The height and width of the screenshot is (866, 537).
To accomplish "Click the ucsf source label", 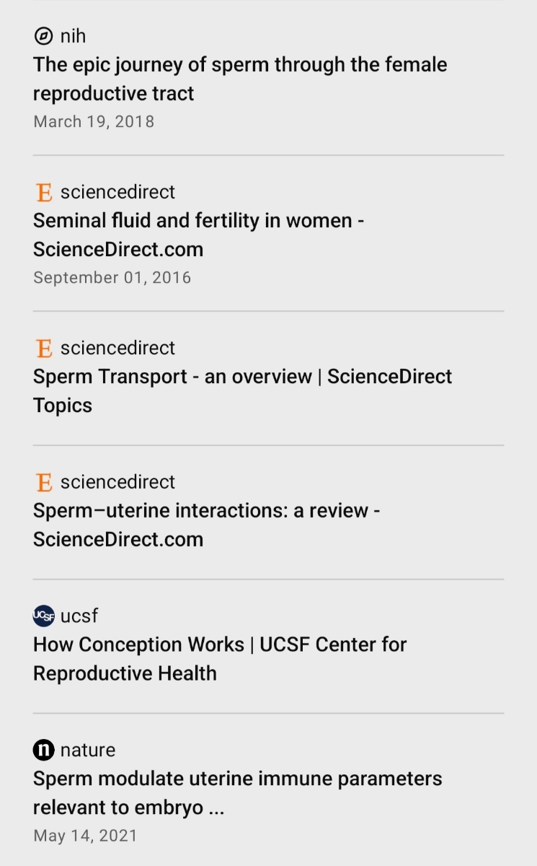I will 79,616.
